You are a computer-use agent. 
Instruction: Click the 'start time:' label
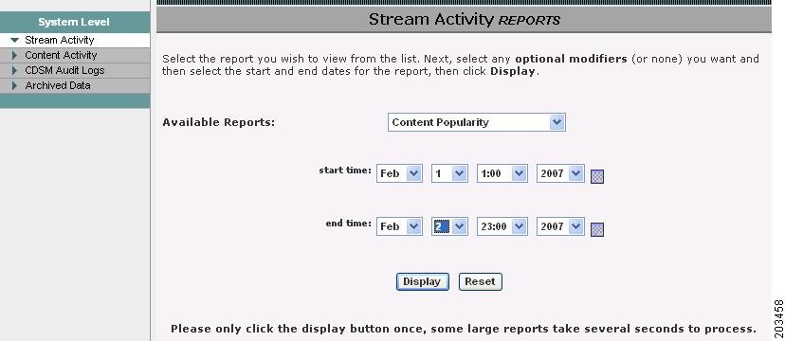345,170
